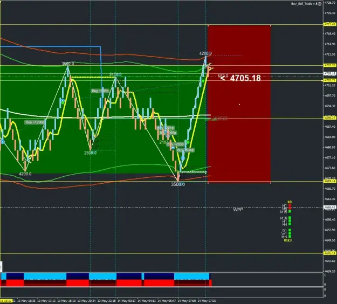Click the 14 May 03:17 time label
This screenshot has width=337, height=304.
click(x=126, y=301)
